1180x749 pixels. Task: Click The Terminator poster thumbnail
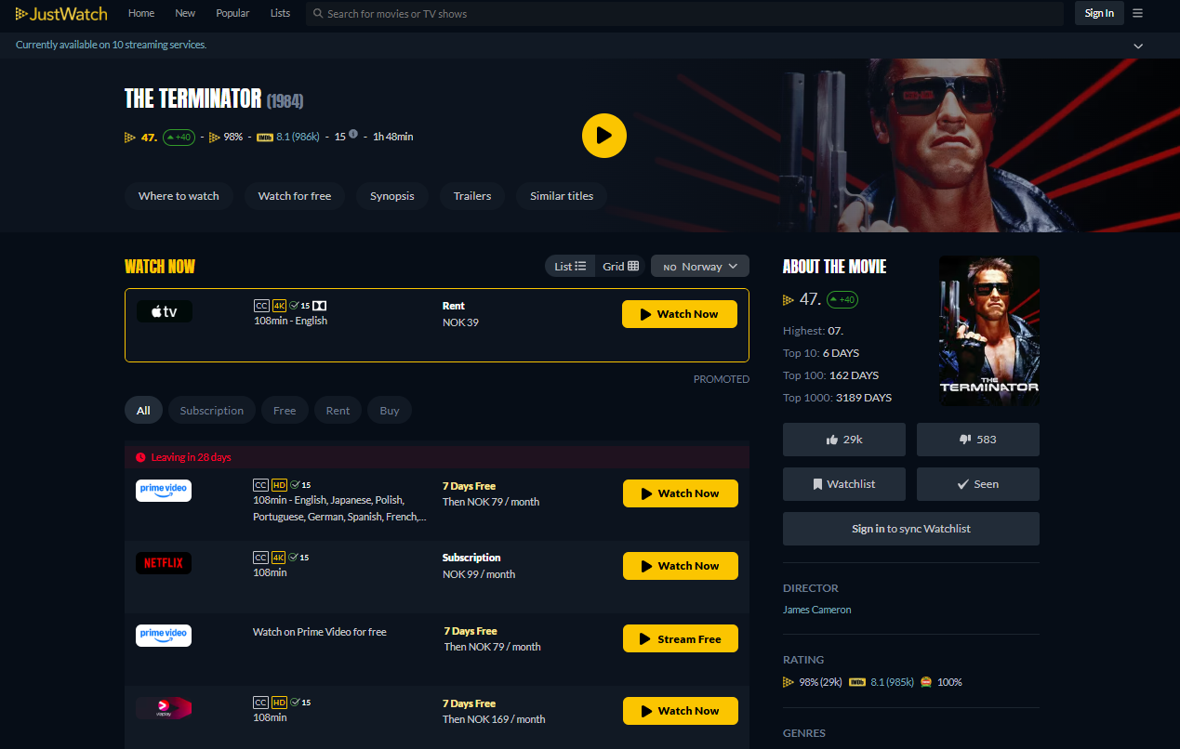tap(989, 331)
